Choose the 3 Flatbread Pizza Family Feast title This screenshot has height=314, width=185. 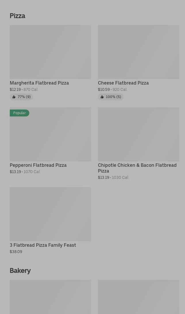pos(43,245)
